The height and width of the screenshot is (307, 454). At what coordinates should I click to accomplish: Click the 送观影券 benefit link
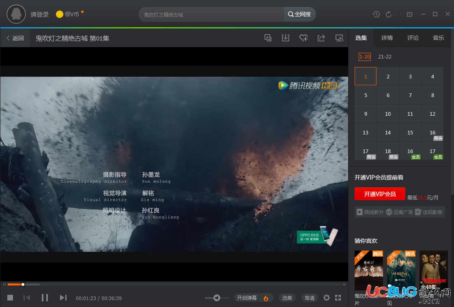[429, 212]
